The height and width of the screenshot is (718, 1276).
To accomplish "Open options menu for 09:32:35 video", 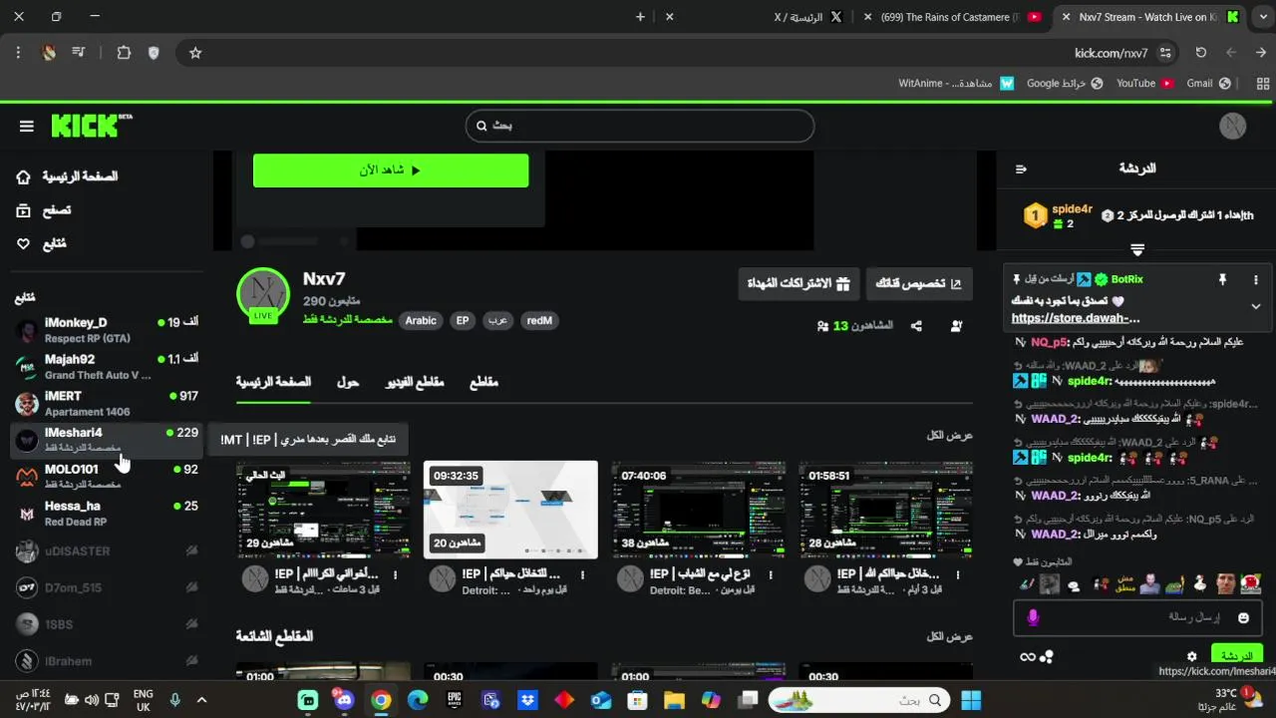I will (x=583, y=574).
